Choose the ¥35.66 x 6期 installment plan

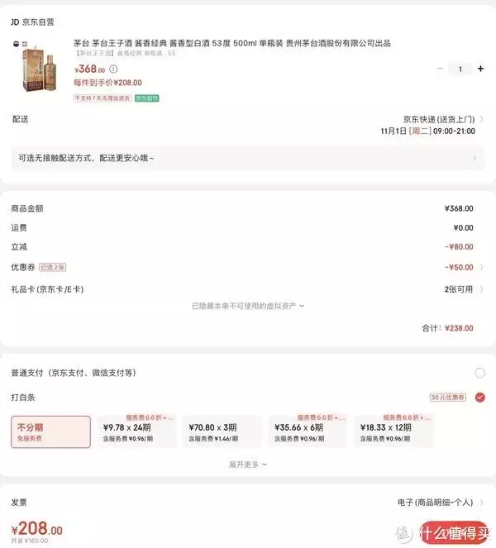click(308, 431)
